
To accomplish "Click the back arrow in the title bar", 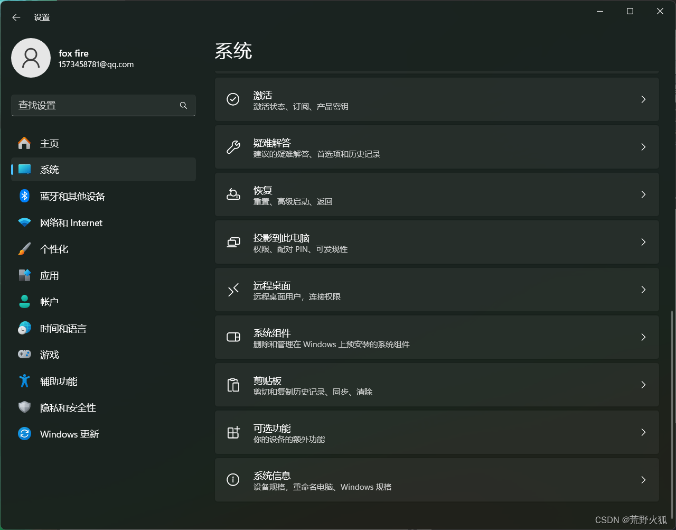I will click(x=16, y=17).
